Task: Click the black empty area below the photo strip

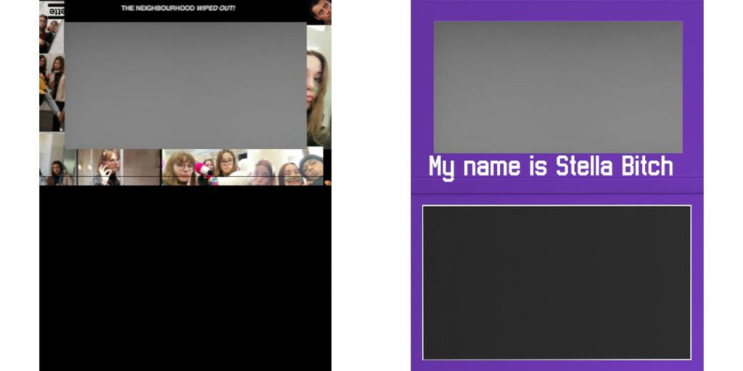Action: coord(185,279)
